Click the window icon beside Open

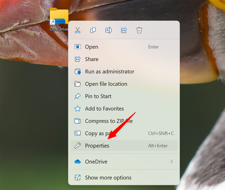tap(78, 47)
